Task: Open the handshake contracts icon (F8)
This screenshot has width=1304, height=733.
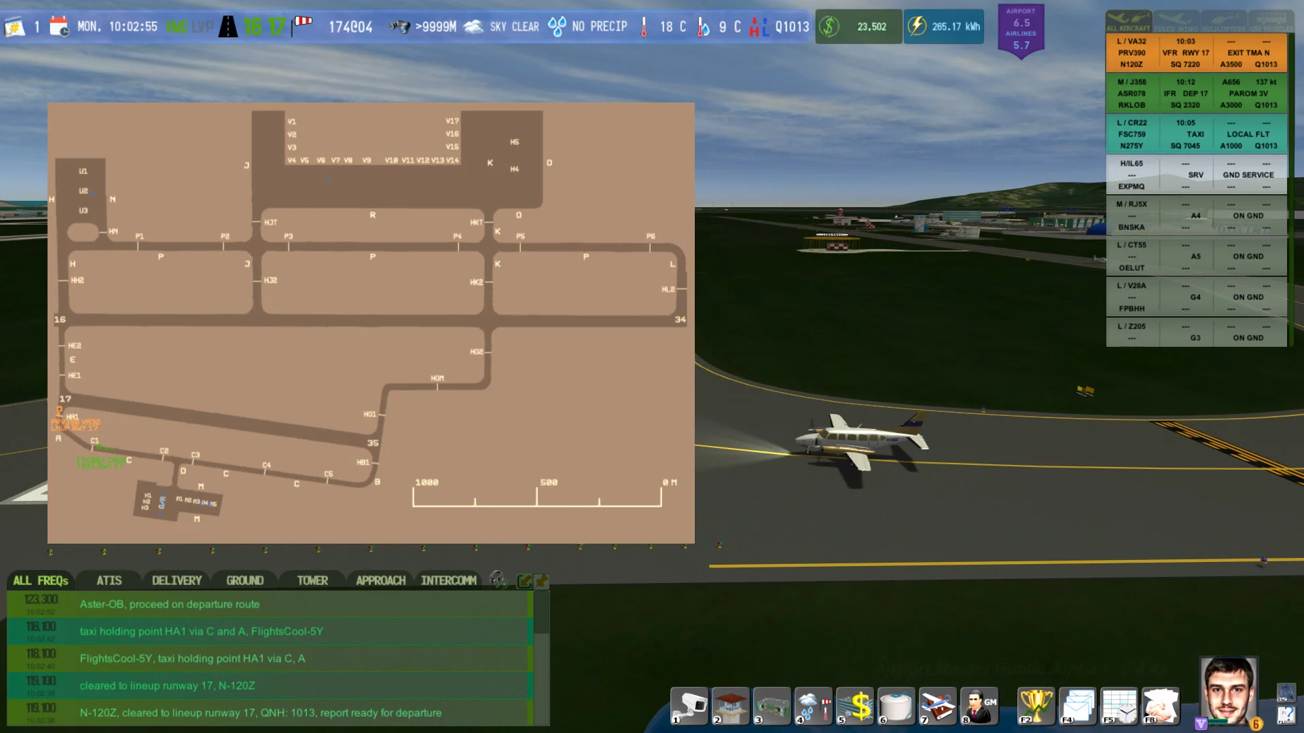Action: click(x=1161, y=706)
